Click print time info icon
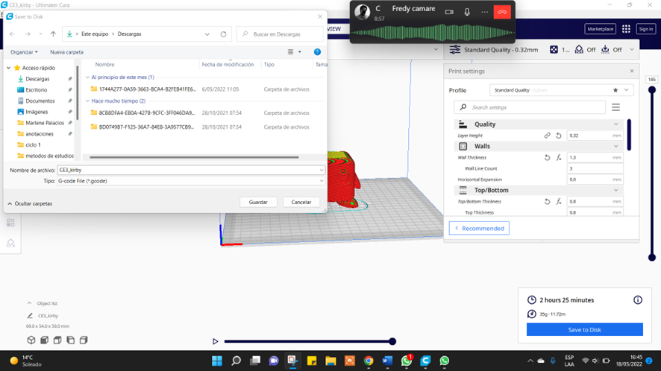Screen dimensions: 661x371 pos(638,299)
